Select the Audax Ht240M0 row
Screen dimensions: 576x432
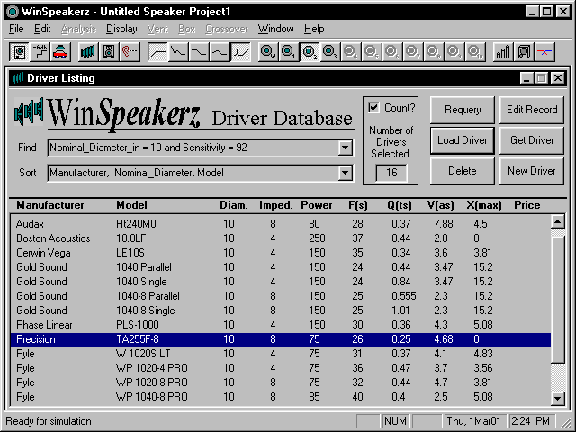pyautogui.click(x=281, y=224)
